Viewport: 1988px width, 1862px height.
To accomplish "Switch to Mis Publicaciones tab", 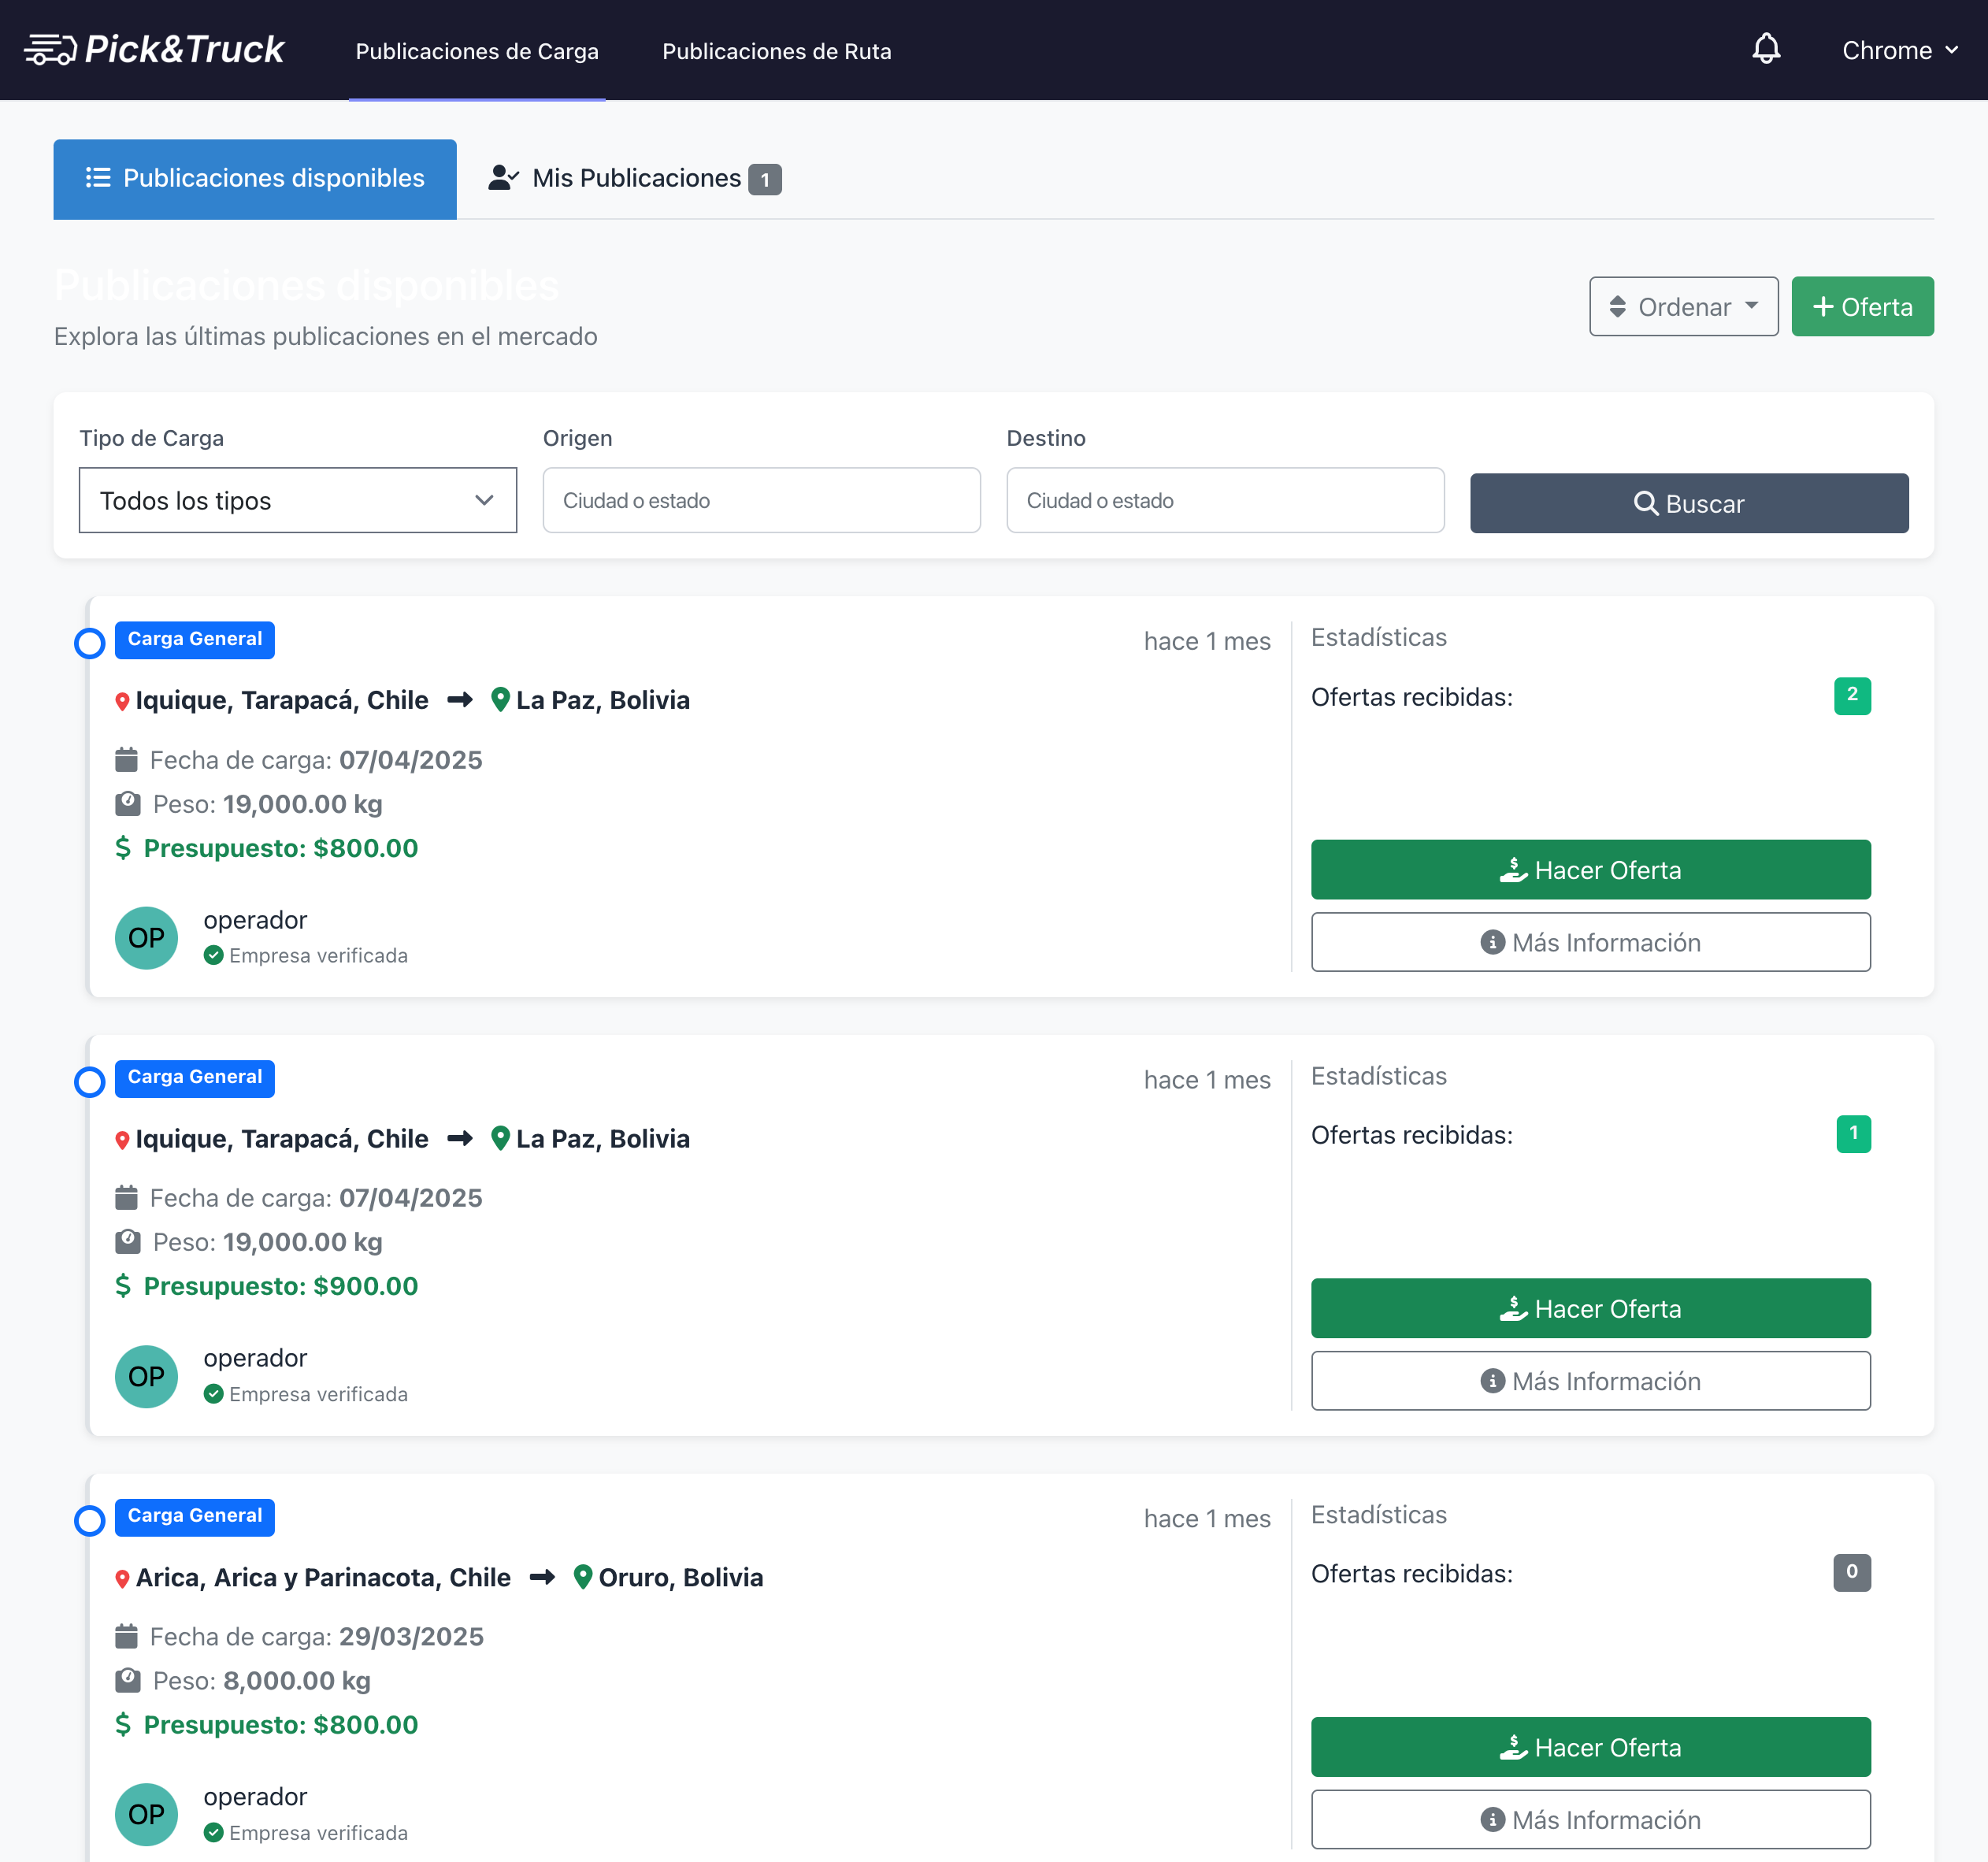I will click(x=634, y=178).
